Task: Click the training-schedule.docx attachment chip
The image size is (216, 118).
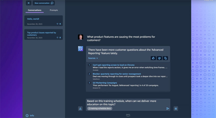Action: pos(100,108)
